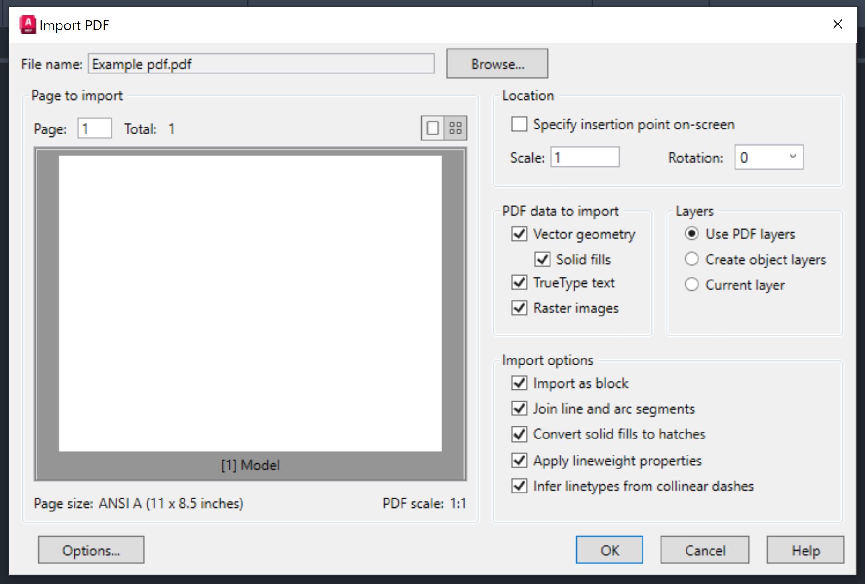Click Help for import guidance

click(x=805, y=550)
